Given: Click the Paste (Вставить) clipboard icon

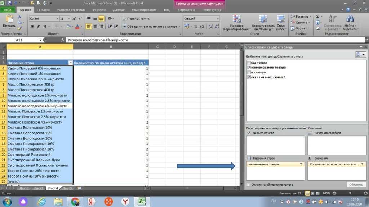Looking at the screenshot, I should (x=9, y=19).
